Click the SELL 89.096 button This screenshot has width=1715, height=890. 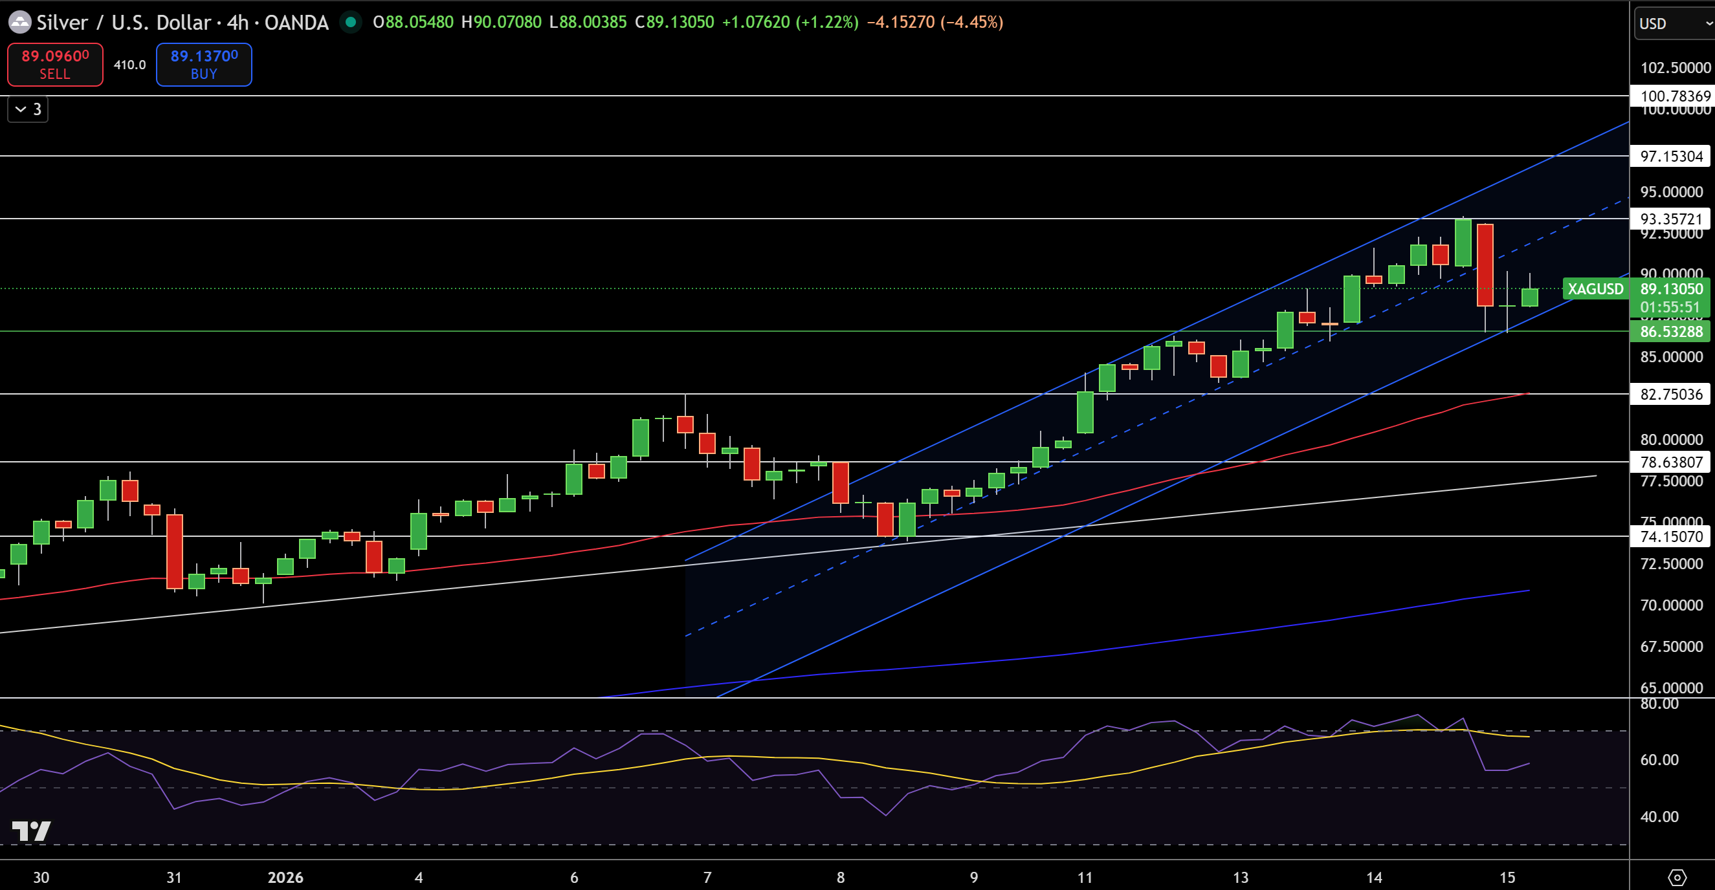click(55, 65)
